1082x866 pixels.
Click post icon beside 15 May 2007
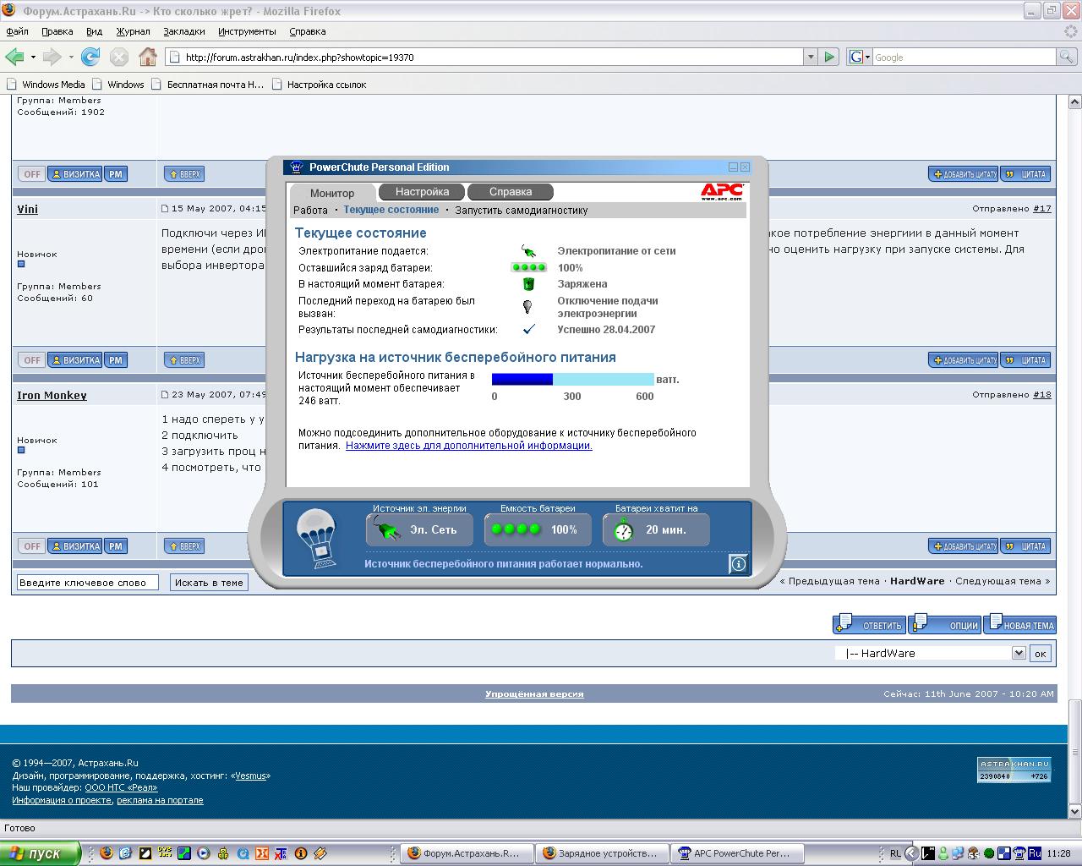166,208
